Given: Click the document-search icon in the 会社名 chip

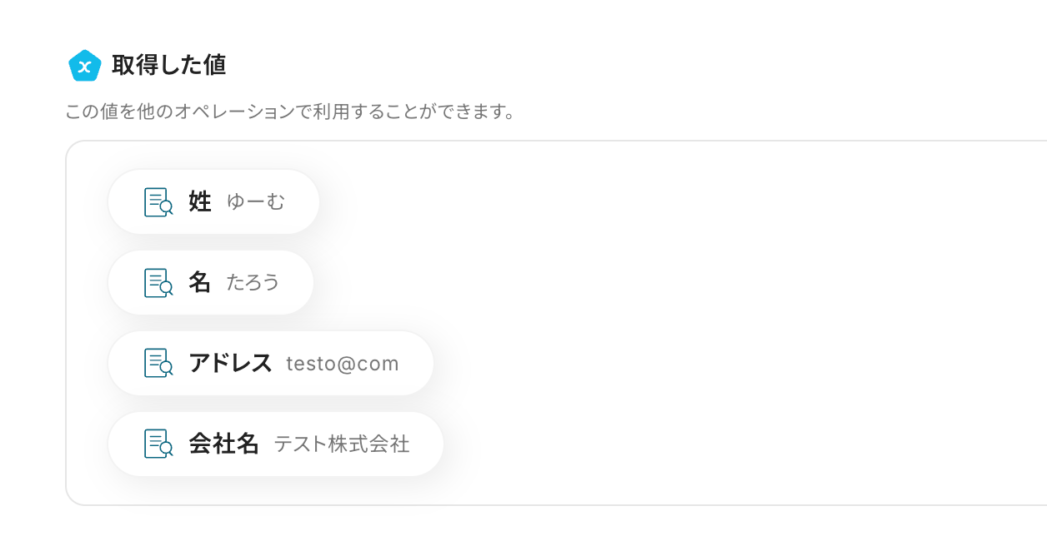Looking at the screenshot, I should point(158,444).
